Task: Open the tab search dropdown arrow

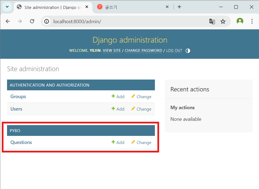Action: tap(7, 7)
